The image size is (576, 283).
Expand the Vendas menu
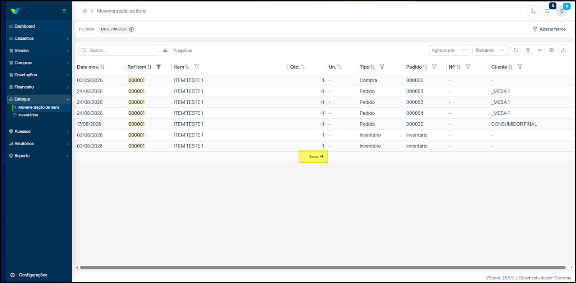coord(39,51)
